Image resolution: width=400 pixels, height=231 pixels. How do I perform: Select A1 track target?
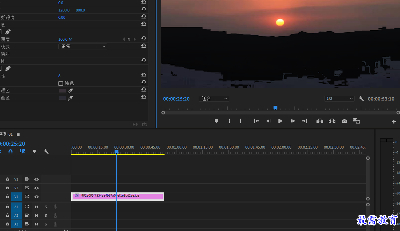(x=16, y=207)
